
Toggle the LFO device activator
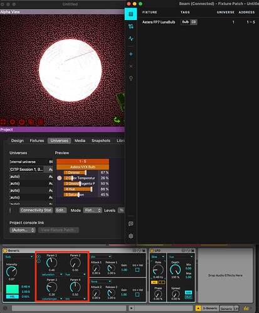152,250
